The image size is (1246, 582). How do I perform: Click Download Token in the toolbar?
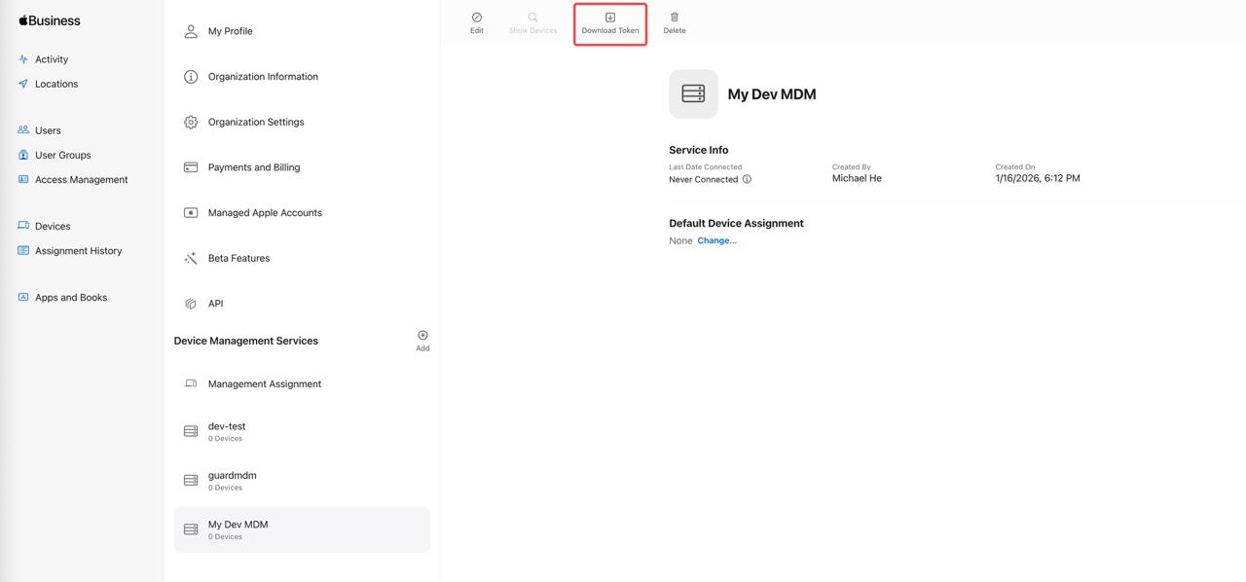click(x=610, y=22)
